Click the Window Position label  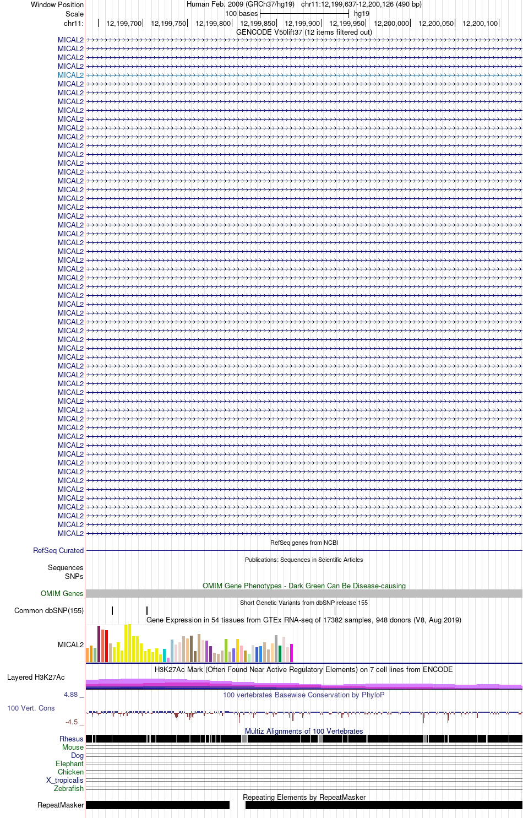(x=57, y=4)
